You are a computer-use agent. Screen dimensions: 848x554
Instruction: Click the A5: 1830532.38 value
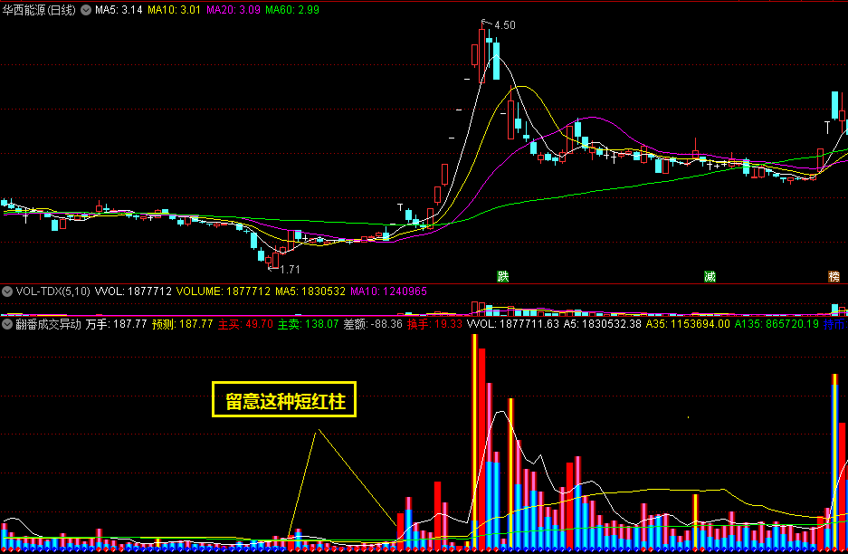[603, 324]
